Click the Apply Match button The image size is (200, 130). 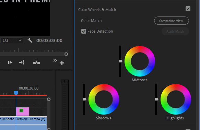pos(175,31)
